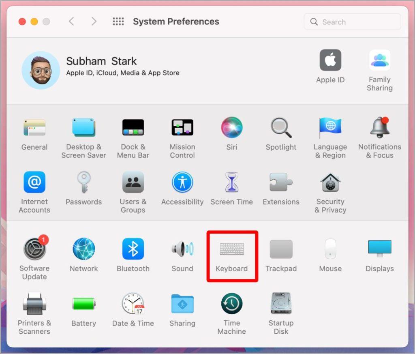Click Apple ID, iCloud, Media & App Store text
This screenshot has width=415, height=354.
click(x=123, y=73)
